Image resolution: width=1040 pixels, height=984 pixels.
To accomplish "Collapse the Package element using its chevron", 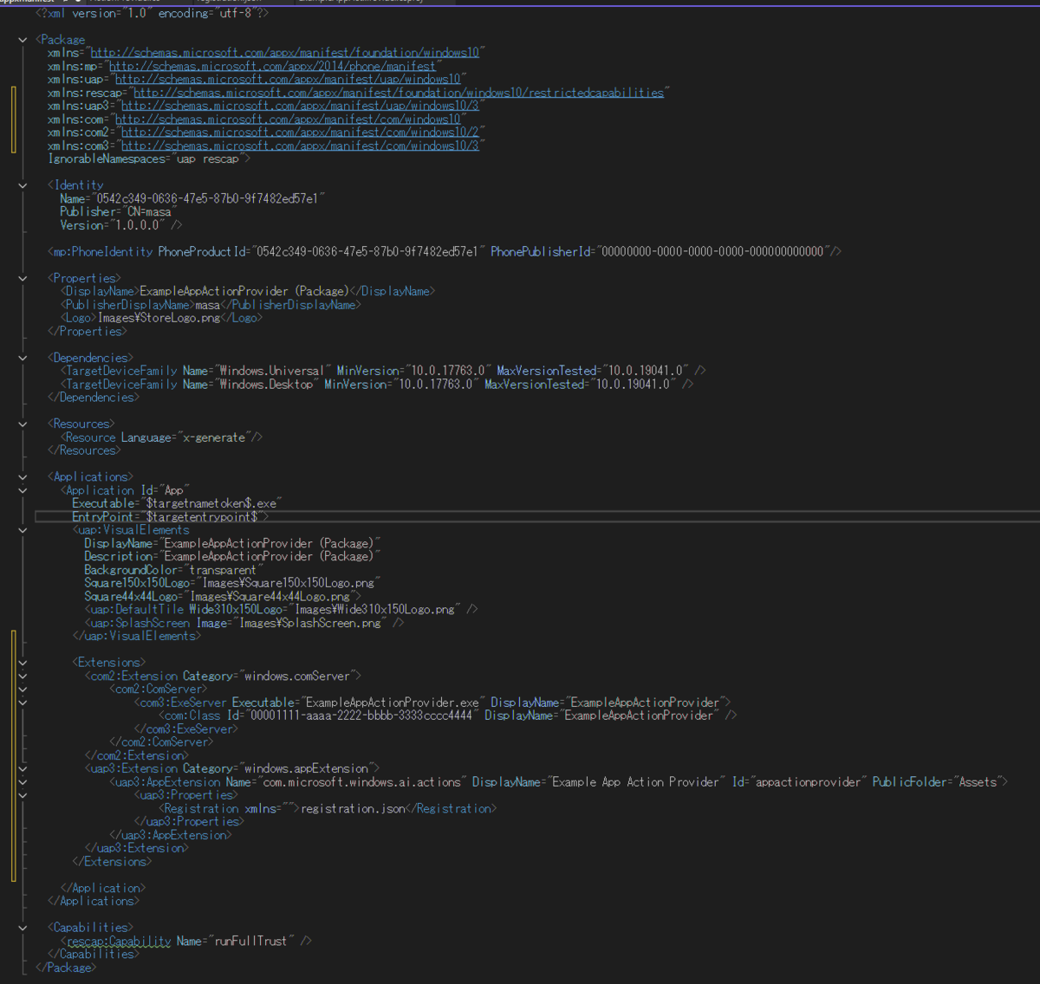I will coord(23,39).
